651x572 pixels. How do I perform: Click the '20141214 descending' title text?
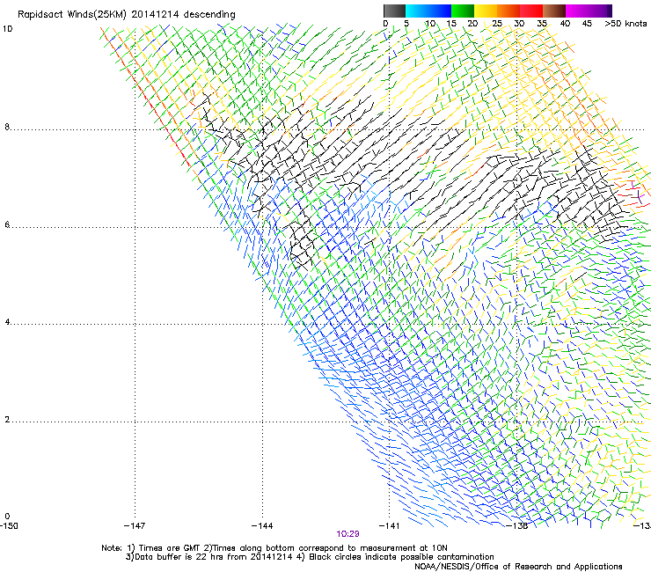click(x=183, y=14)
